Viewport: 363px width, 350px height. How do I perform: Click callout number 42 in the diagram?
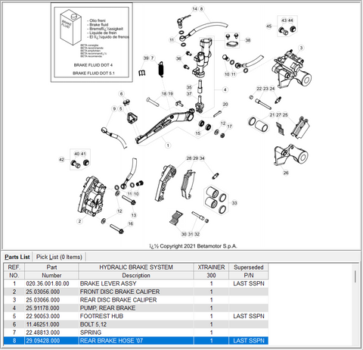tap(62, 160)
